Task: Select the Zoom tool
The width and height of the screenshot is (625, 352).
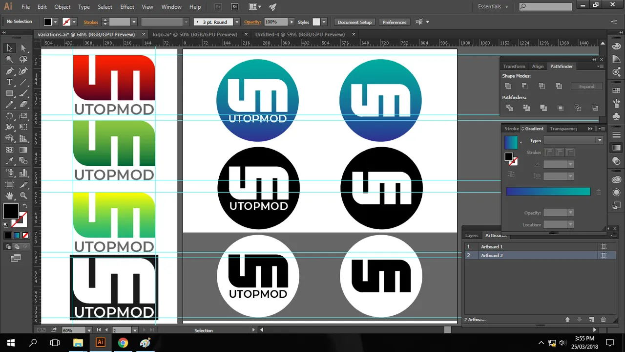Action: [23, 196]
